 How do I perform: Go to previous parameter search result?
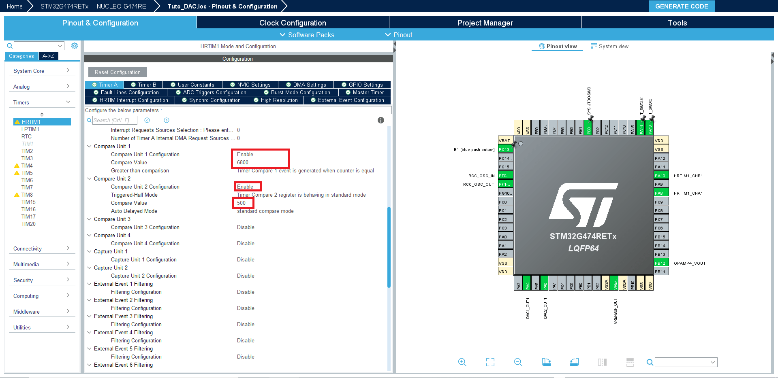(x=147, y=120)
